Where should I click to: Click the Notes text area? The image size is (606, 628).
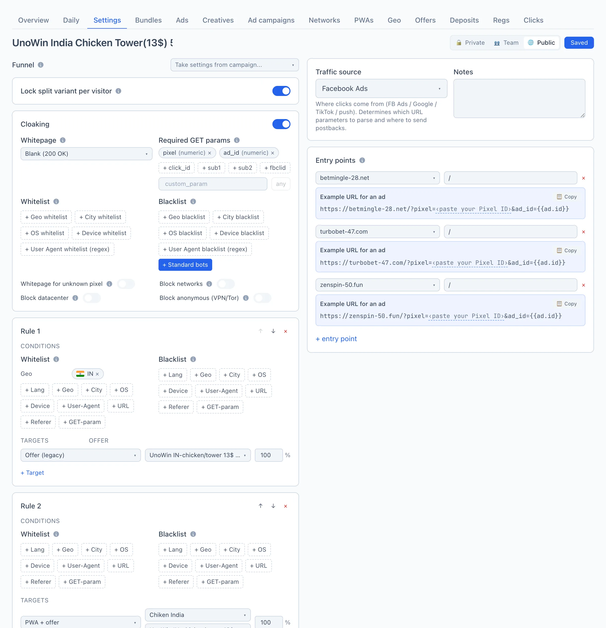pyautogui.click(x=519, y=98)
